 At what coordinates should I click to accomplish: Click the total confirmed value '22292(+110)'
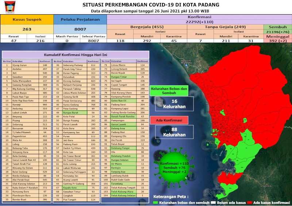click(199, 22)
